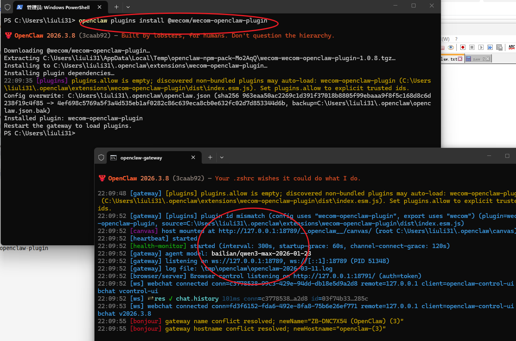
Task: Click the PowerShell icon on the 管理员 tab
Action: click(19, 7)
